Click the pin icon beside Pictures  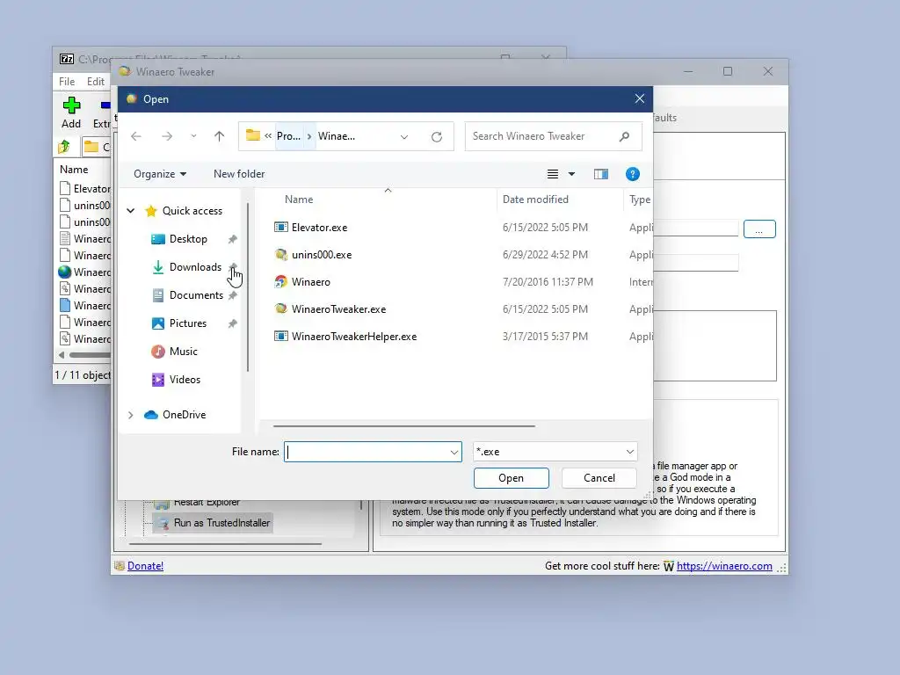[232, 323]
